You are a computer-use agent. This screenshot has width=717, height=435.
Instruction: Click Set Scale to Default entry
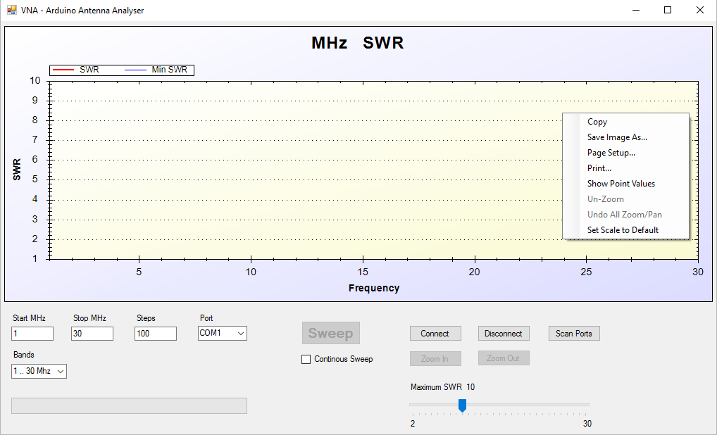pos(625,230)
